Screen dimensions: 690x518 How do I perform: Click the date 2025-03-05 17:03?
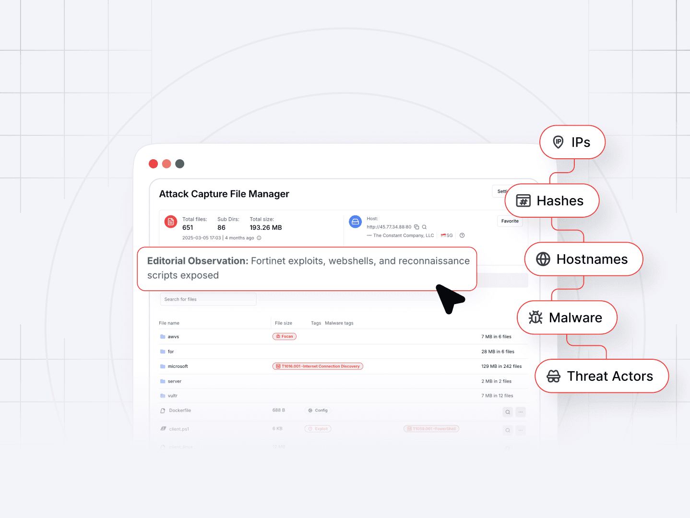click(202, 238)
